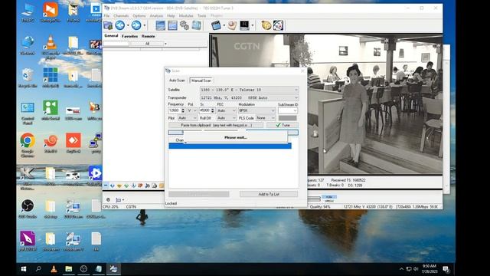Close the Scan dialog
Screen dimensions: 490x276
pyautogui.click(x=302, y=71)
